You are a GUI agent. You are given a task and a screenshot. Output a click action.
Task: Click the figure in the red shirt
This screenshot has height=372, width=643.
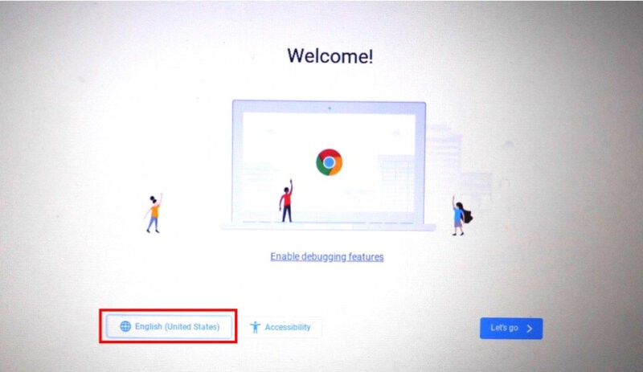click(286, 201)
